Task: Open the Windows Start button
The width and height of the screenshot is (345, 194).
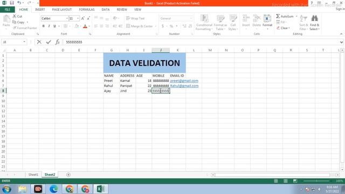Action: pos(6,189)
